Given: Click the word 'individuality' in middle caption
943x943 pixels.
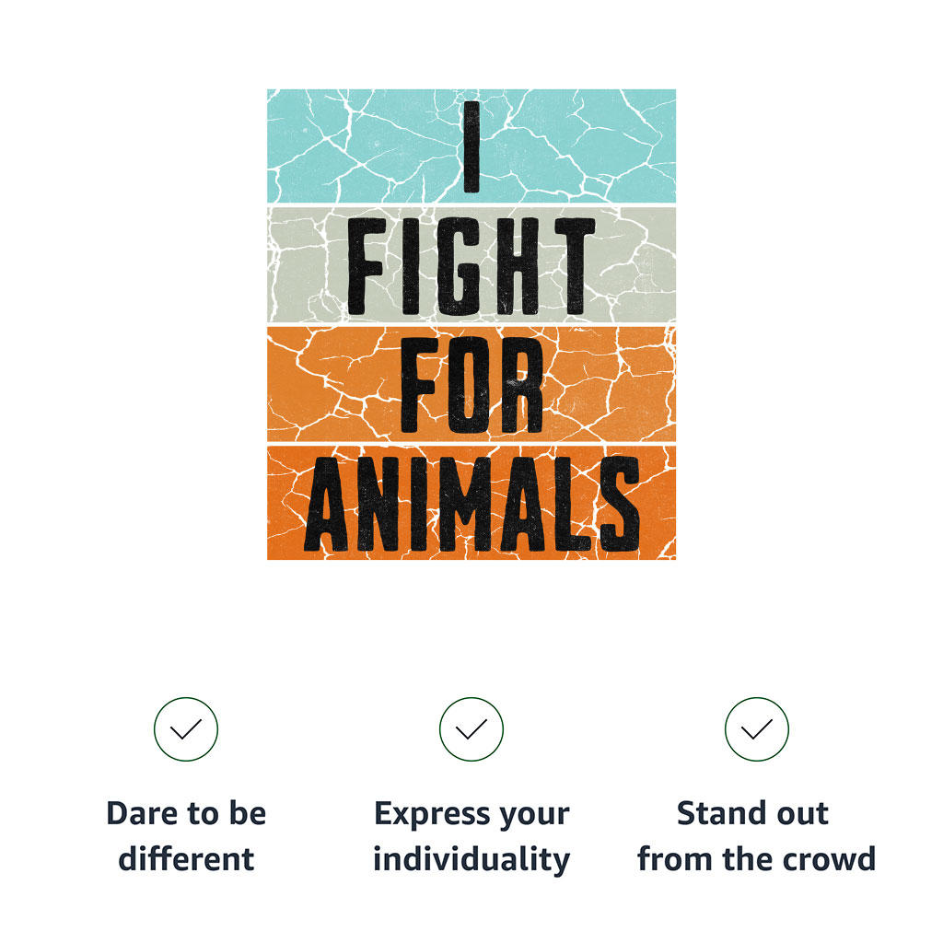Looking at the screenshot, I should pos(471,860).
